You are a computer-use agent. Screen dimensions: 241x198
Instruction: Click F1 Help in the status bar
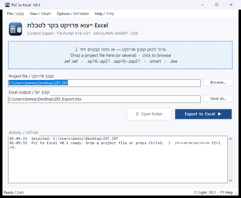pyautogui.click(x=226, y=192)
